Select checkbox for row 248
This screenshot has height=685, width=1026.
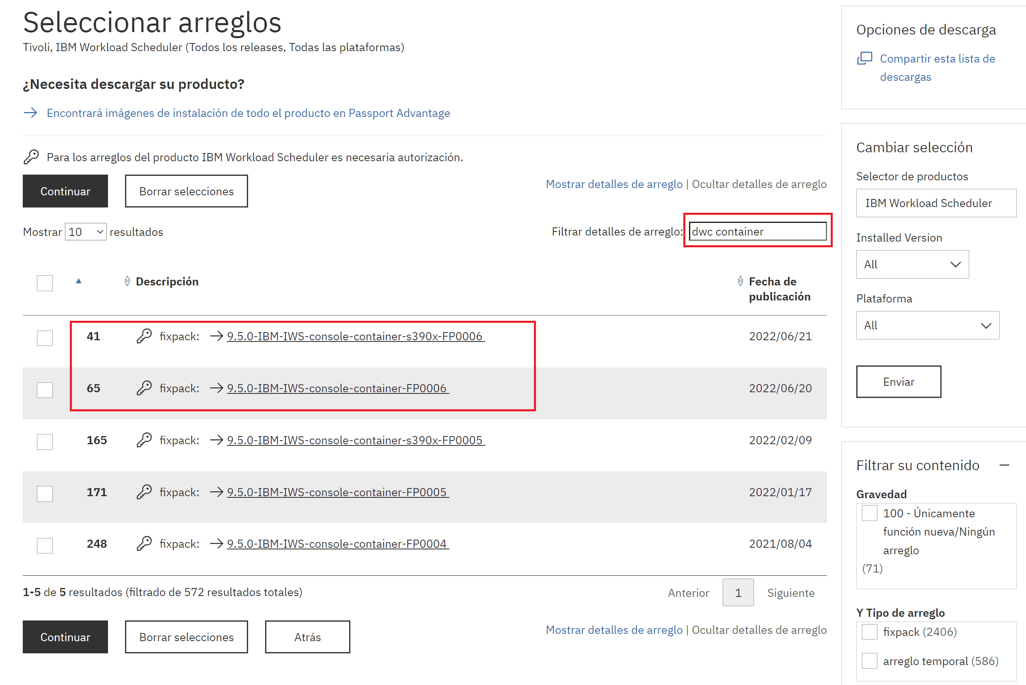coord(45,546)
